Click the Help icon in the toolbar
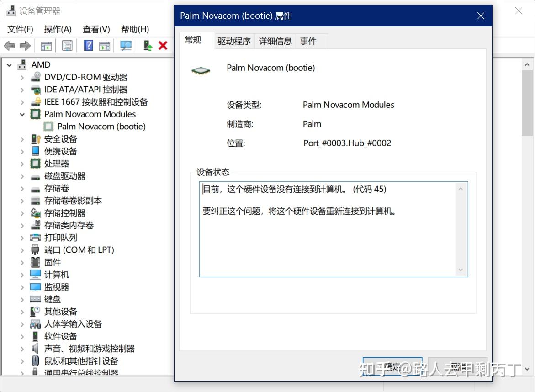The width and height of the screenshot is (535, 392). tap(88, 45)
